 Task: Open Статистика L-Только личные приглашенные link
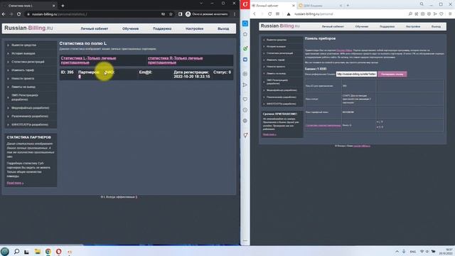(x=88, y=60)
